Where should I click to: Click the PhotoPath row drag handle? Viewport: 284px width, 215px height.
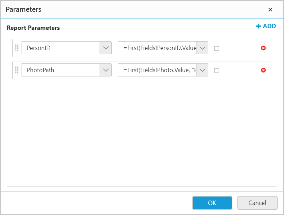pos(17,70)
